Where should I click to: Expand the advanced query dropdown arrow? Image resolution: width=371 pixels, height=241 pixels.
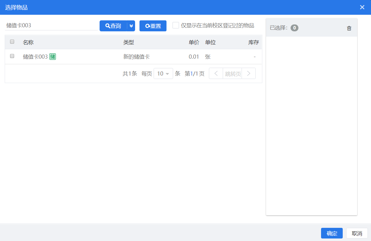pyautogui.click(x=131, y=26)
